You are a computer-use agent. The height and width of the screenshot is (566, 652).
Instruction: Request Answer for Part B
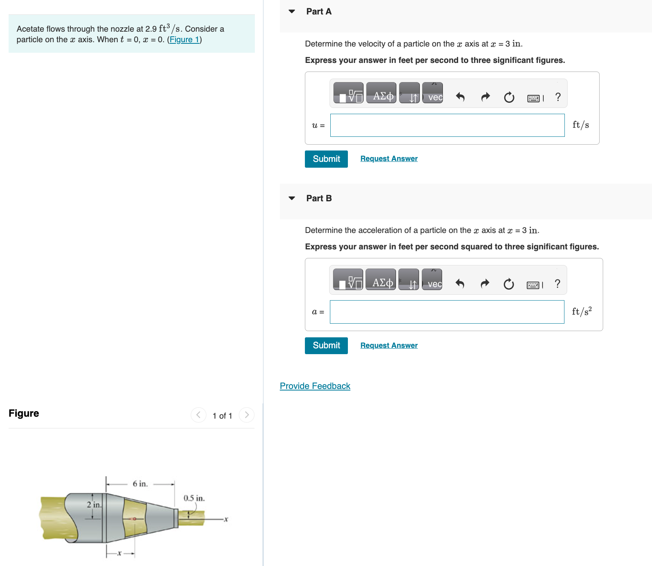[x=389, y=345]
